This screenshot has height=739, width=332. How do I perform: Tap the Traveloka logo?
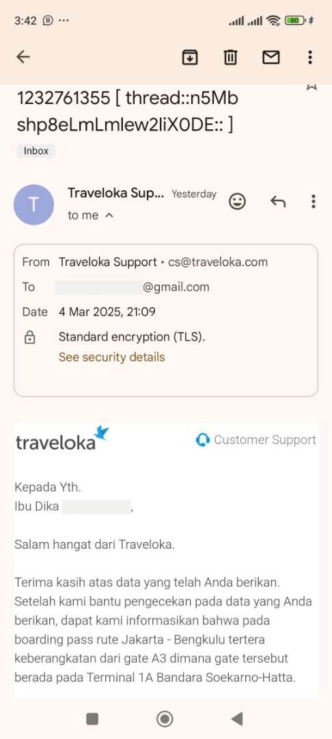tap(62, 439)
